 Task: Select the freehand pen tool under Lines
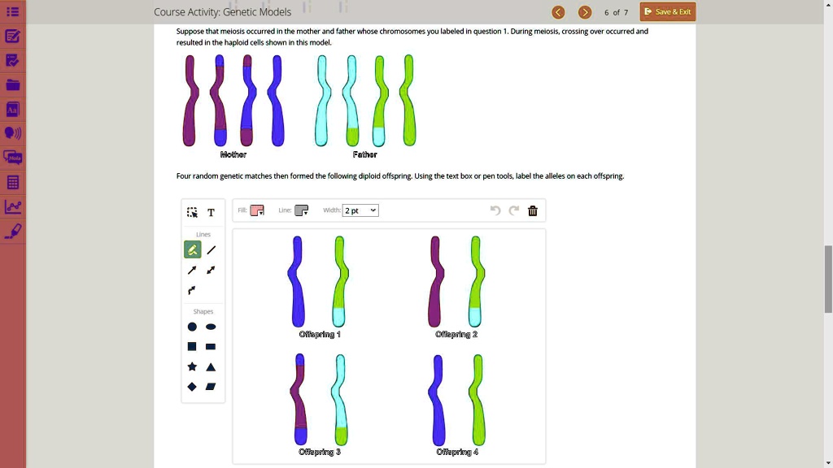[192, 249]
